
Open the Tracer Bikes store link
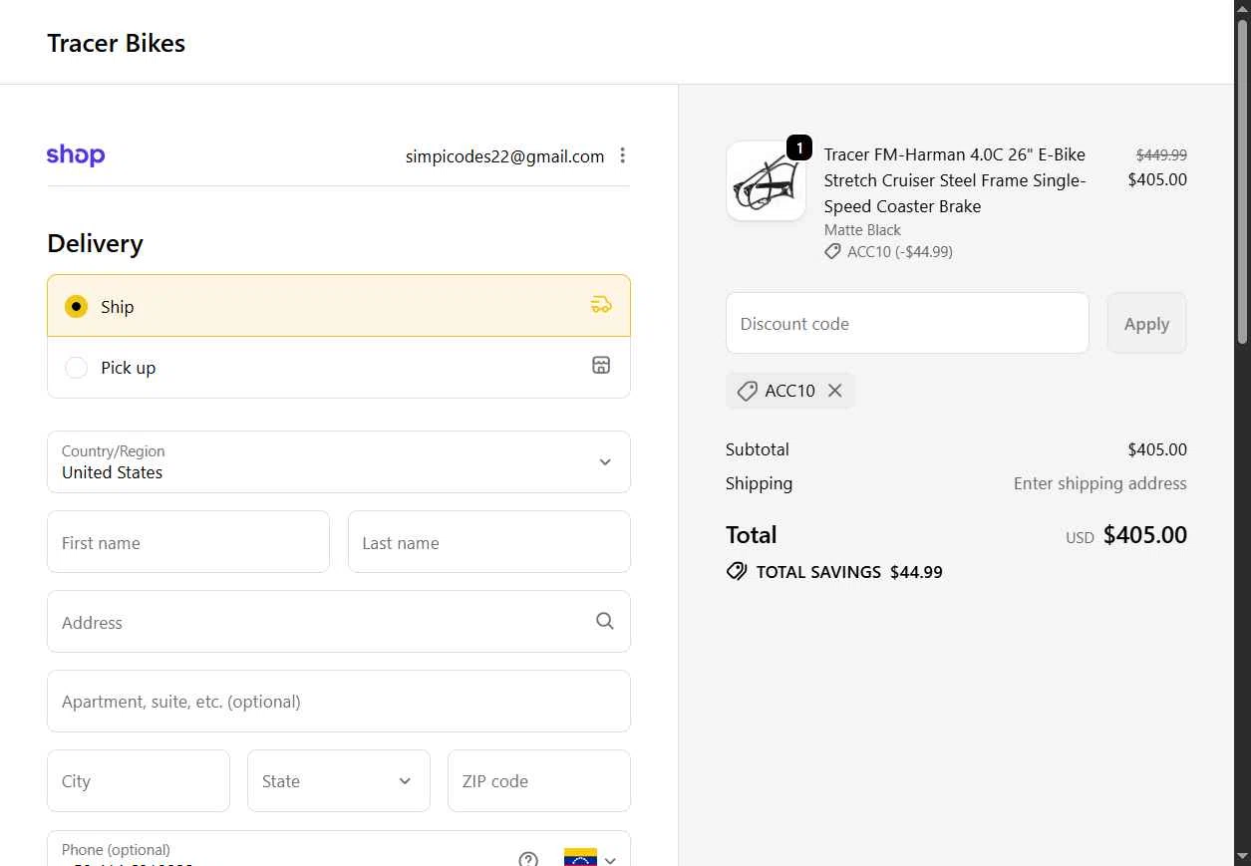[117, 43]
